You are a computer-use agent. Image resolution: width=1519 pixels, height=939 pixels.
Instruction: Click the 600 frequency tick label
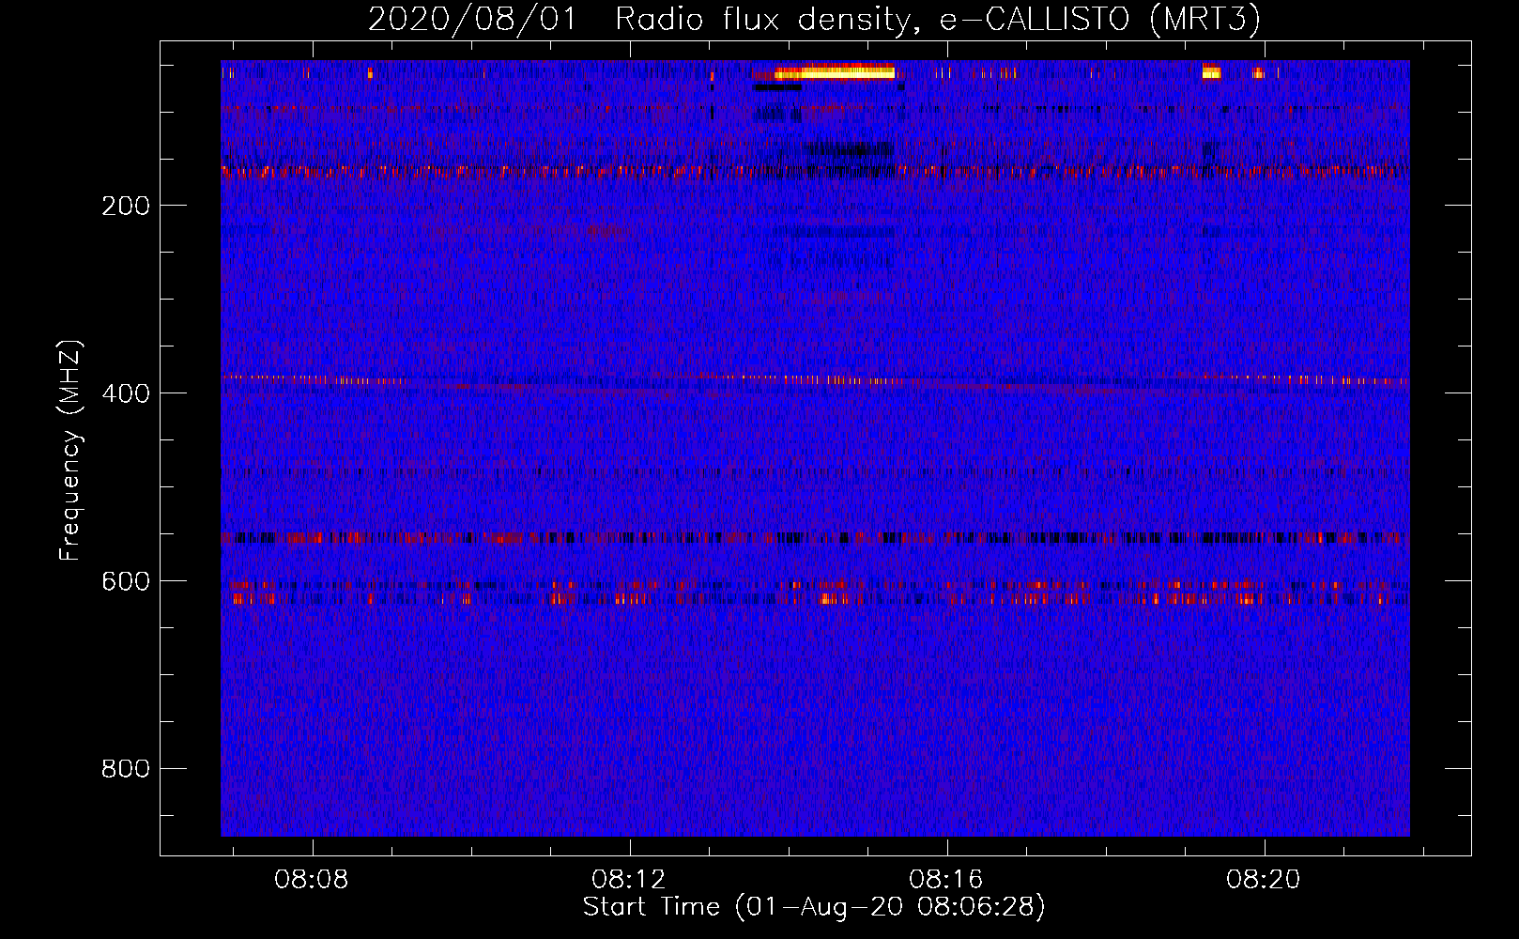tap(126, 581)
